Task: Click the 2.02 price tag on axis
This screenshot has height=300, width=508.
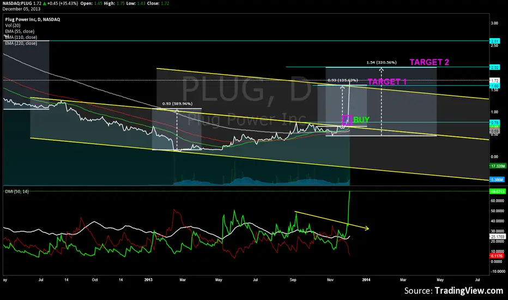Action: [x=495, y=68]
